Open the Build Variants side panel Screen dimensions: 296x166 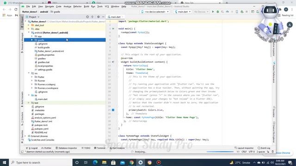click(22, 99)
